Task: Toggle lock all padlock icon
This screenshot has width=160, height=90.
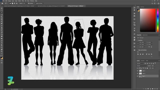Action: pyautogui.click(x=147, y=68)
